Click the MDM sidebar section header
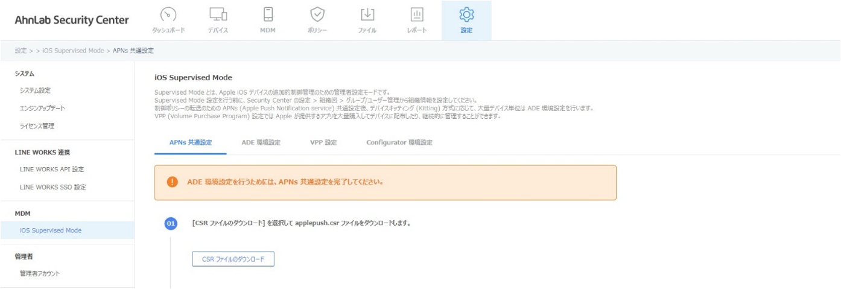 [x=22, y=213]
